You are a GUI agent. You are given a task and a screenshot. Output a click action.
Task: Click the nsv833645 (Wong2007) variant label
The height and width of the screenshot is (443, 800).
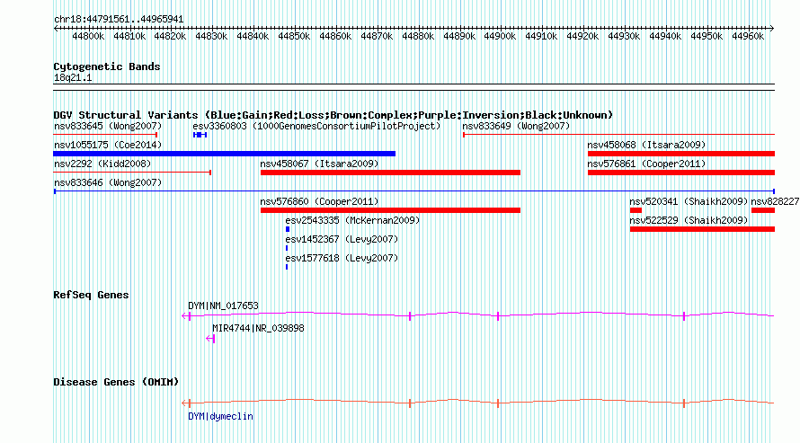[x=108, y=126]
